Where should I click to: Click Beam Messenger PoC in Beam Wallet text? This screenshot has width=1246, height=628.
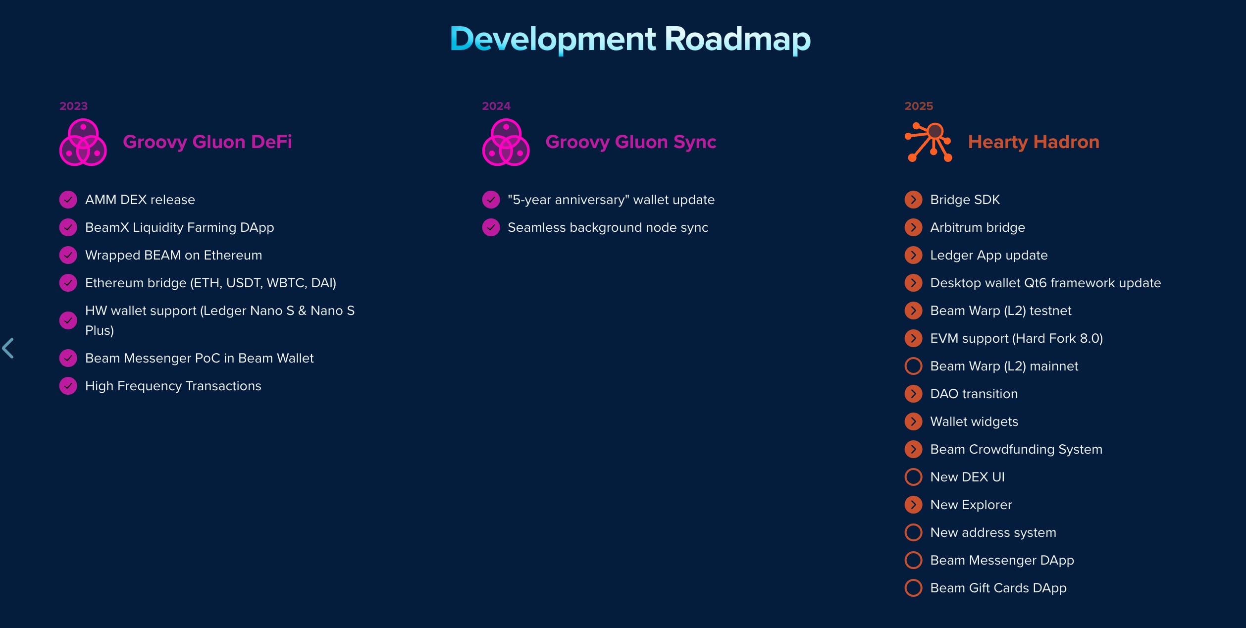200,358
